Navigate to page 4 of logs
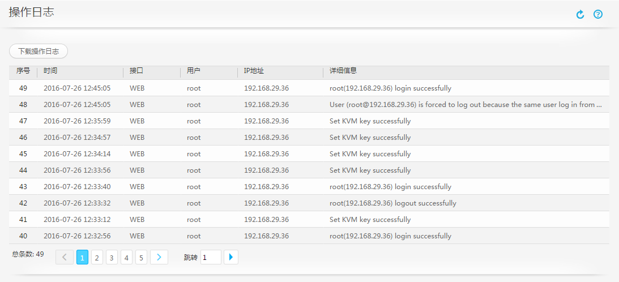 point(126,258)
